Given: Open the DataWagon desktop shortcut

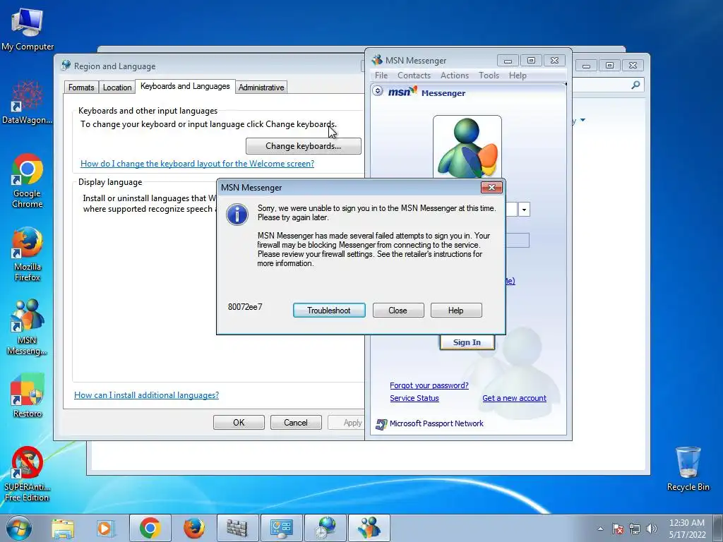Looking at the screenshot, I should click(x=28, y=102).
